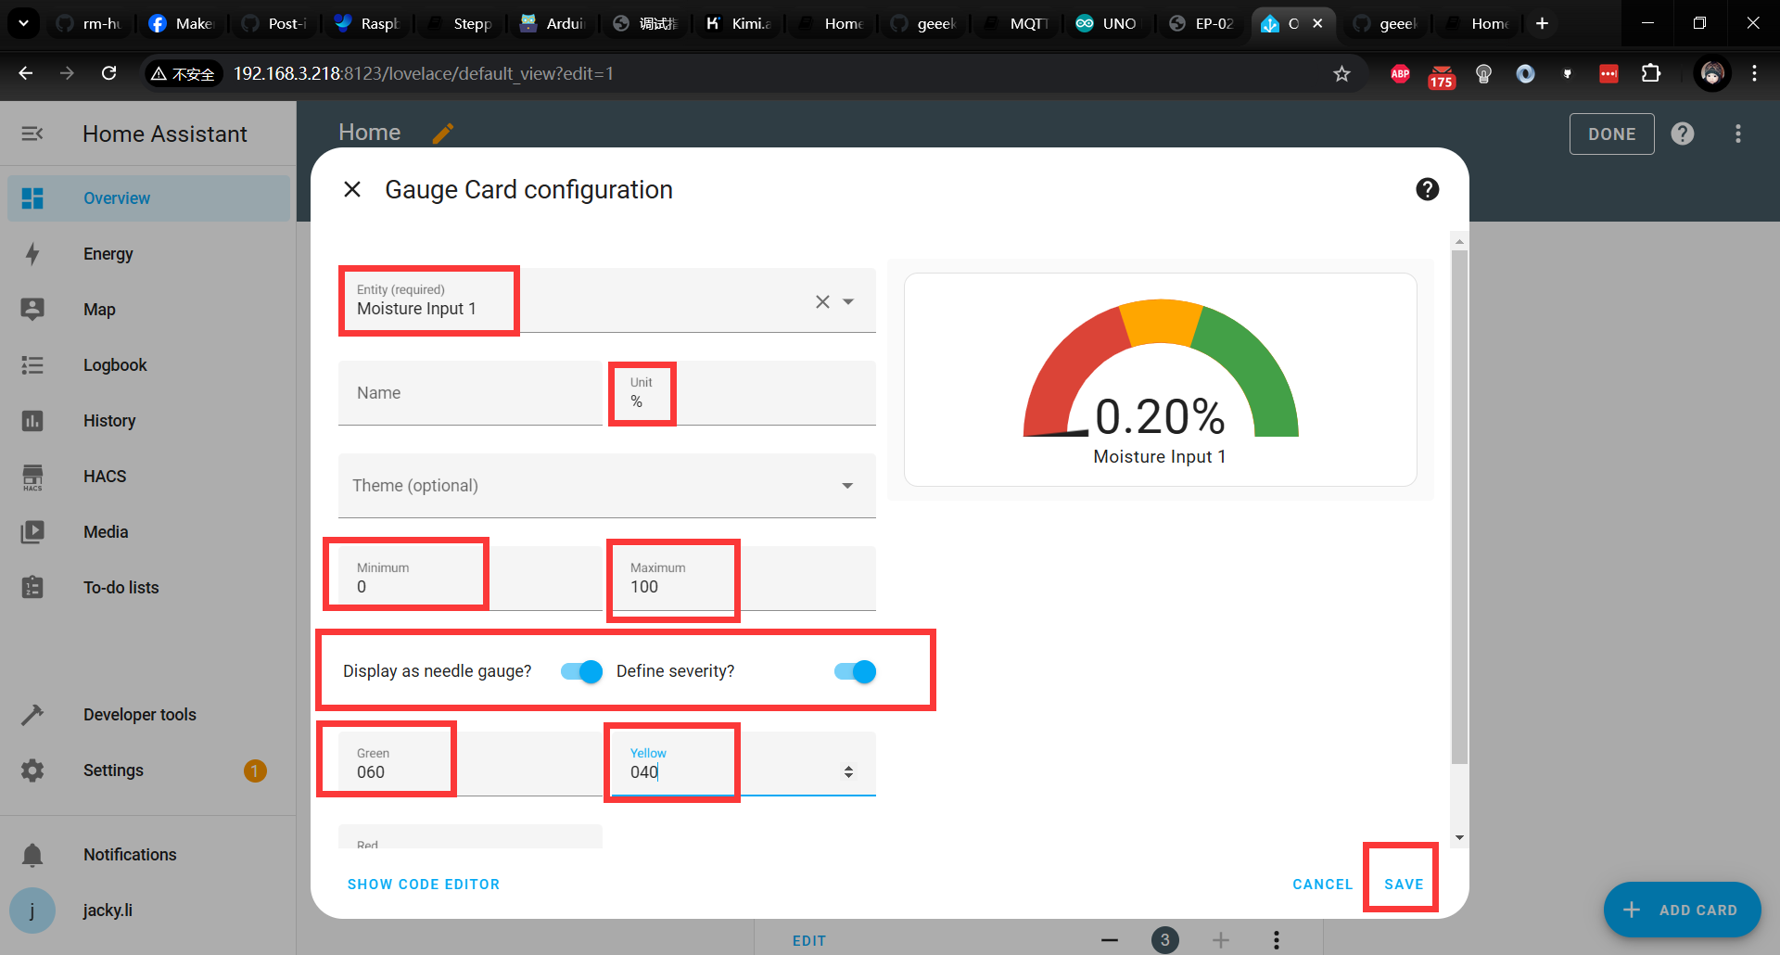
Task: Open the Overview dashboard
Action: [148, 198]
